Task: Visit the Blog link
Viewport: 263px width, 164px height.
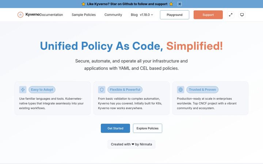Action: pyautogui.click(x=134, y=15)
